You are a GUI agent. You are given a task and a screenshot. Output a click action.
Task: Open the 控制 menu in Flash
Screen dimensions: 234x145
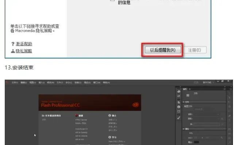coord(78,83)
